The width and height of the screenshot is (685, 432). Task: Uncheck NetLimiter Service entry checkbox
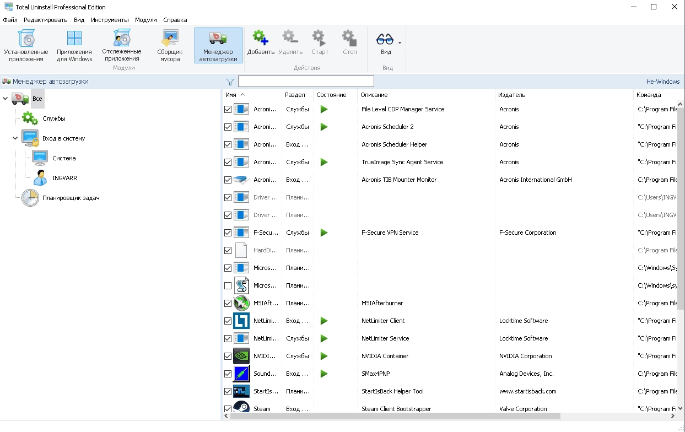tap(228, 338)
